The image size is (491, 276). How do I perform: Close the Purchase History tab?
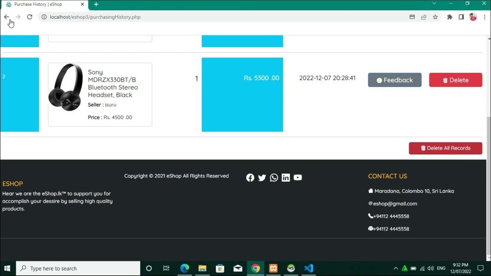[x=82, y=5]
